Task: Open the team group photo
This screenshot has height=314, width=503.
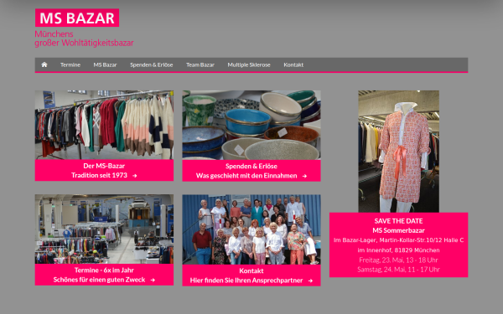Action: 251,229
